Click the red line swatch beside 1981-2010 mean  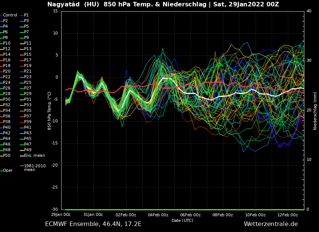(x=22, y=166)
